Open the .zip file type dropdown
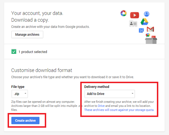Image resolution: width=169 pixels, height=135 pixels. tap(20, 94)
